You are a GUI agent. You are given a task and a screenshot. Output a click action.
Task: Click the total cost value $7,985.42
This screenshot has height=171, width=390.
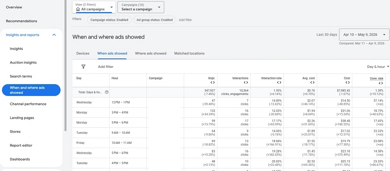pyautogui.click(x=344, y=90)
